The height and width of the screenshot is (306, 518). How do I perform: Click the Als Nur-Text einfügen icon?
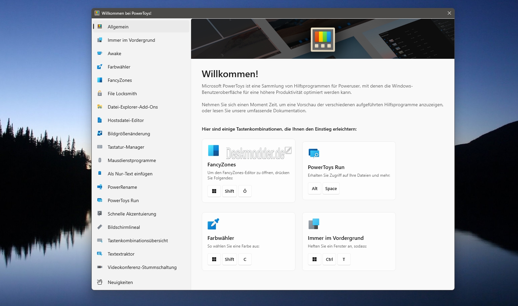100,173
